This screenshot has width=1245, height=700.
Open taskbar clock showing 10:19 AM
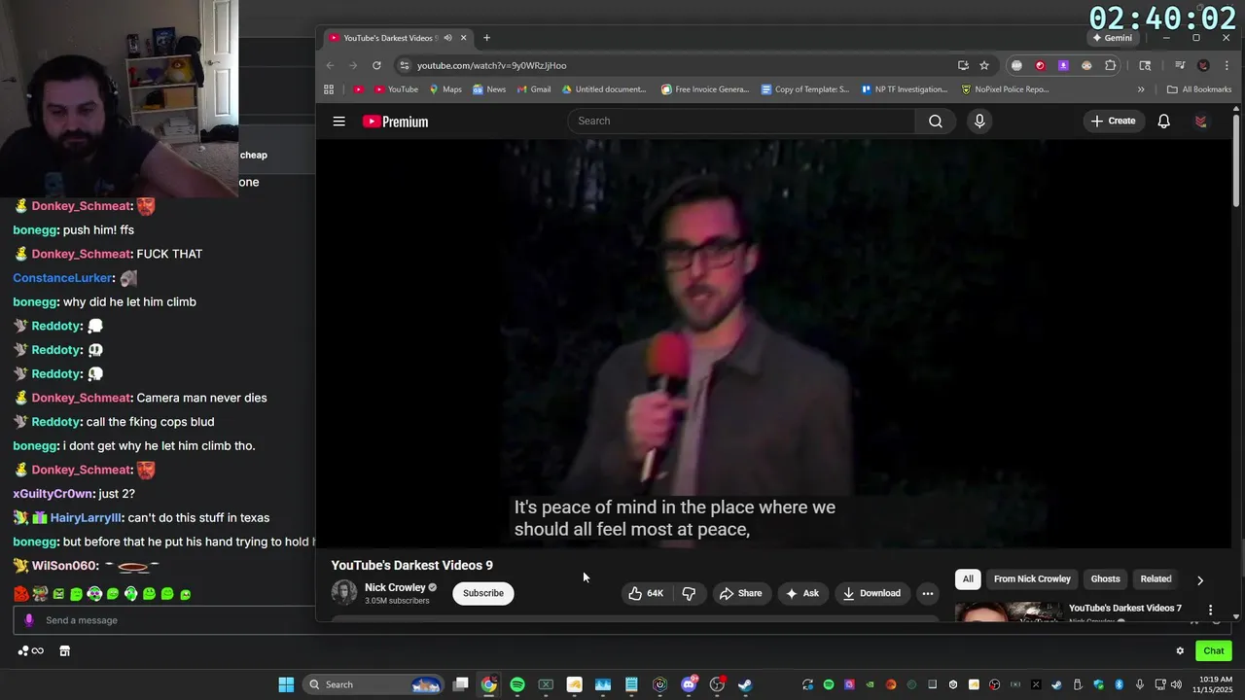pos(1214,684)
